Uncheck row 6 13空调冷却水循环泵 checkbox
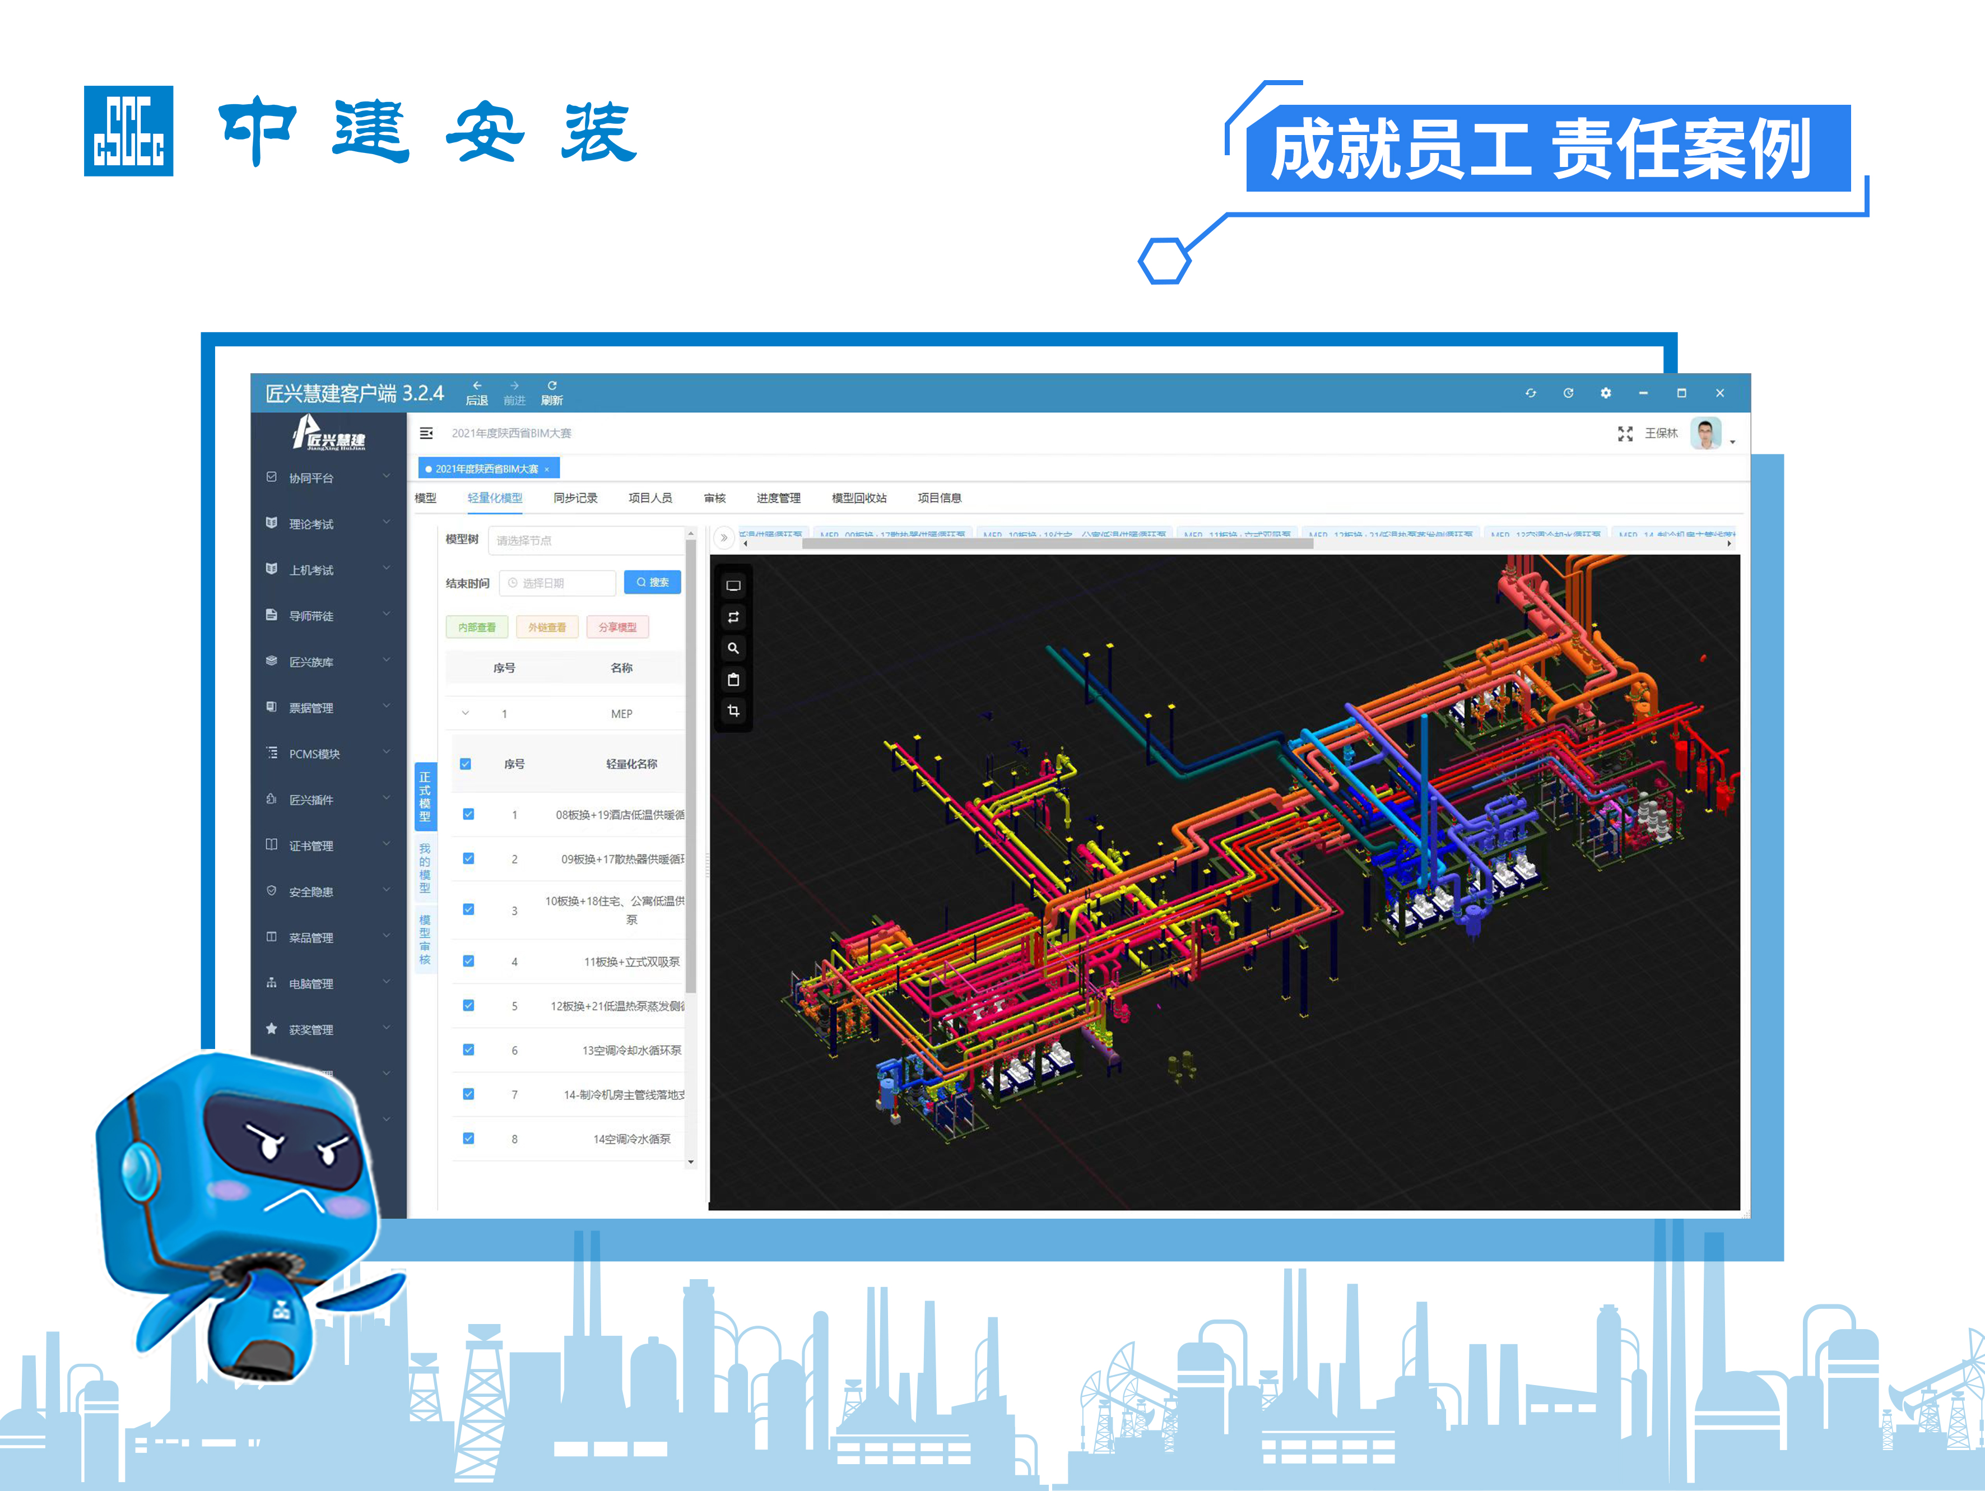Viewport: 1985px width, 1491px height. click(x=468, y=1049)
